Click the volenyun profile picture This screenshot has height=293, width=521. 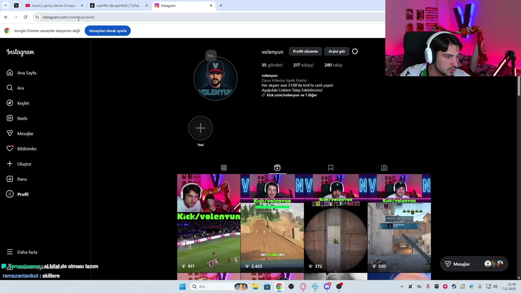[215, 79]
